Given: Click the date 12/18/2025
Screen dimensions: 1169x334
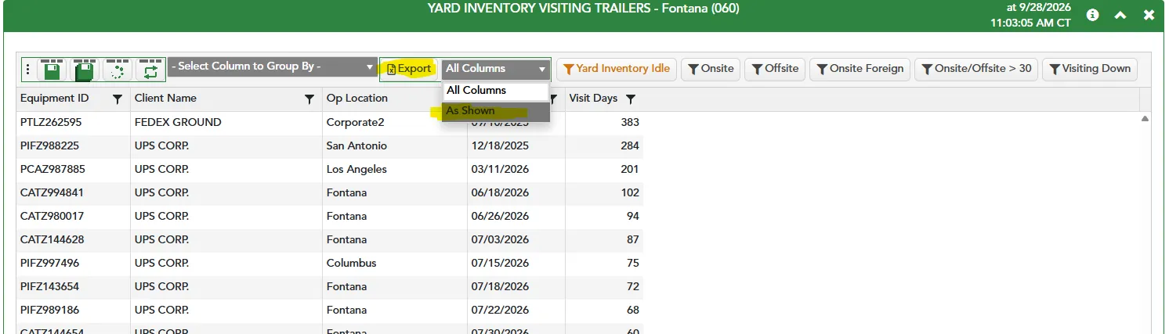Looking at the screenshot, I should tap(500, 146).
